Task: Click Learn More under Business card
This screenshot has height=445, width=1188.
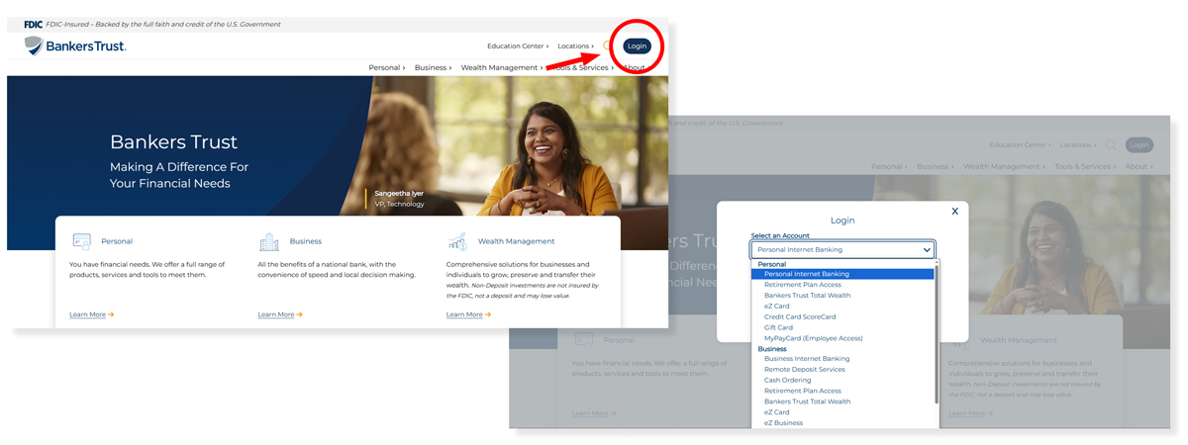Action: 280,314
